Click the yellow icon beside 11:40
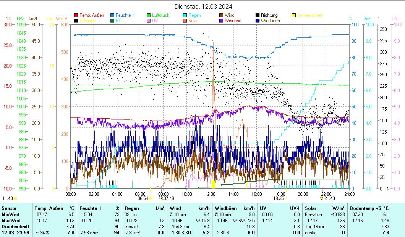The height and width of the screenshot is (237, 405). point(16,198)
